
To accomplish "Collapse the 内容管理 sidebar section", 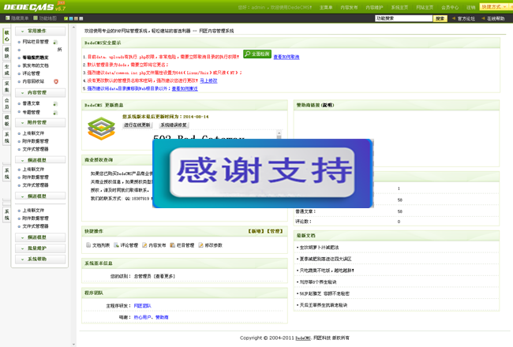I will 40,92.
